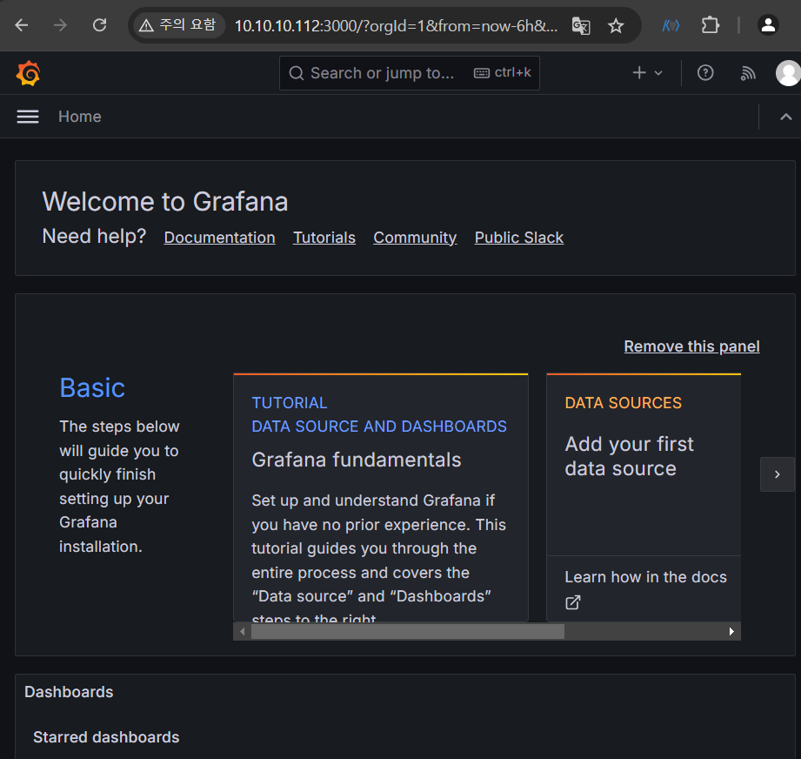Viewport: 801px width, 759px height.
Task: Open the news feed RSS icon
Action: click(x=748, y=73)
